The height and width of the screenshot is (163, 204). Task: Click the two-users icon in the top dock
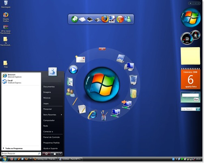(128, 19)
